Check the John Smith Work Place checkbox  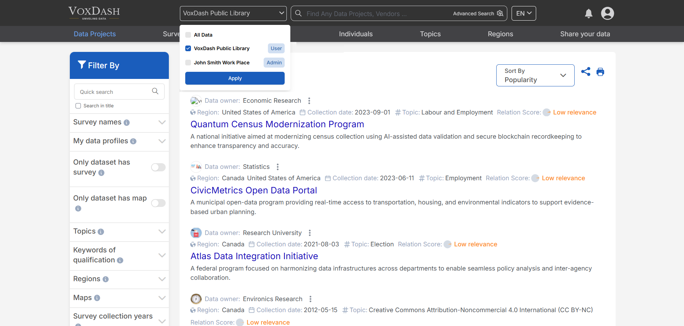click(188, 63)
